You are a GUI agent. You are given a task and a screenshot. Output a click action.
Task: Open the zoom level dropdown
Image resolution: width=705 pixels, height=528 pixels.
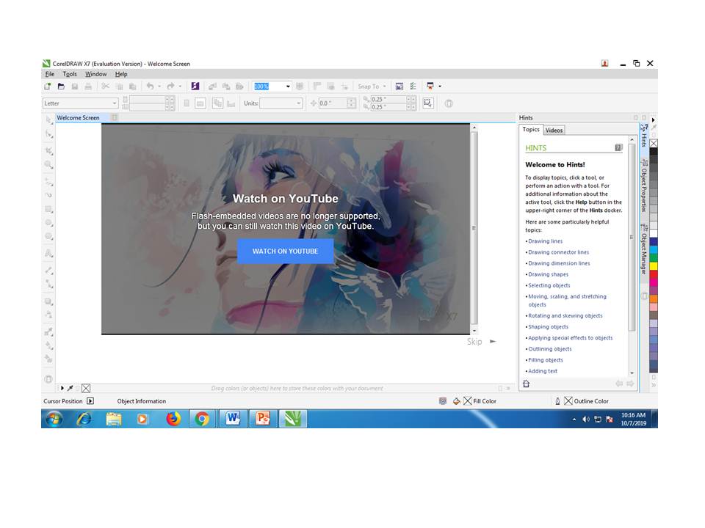click(x=287, y=86)
